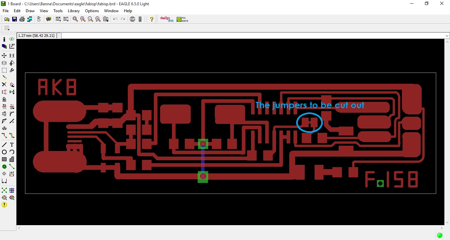The width and height of the screenshot is (450, 240).
Task: Open the grid settings icon
Action: pyautogui.click(x=7, y=28)
